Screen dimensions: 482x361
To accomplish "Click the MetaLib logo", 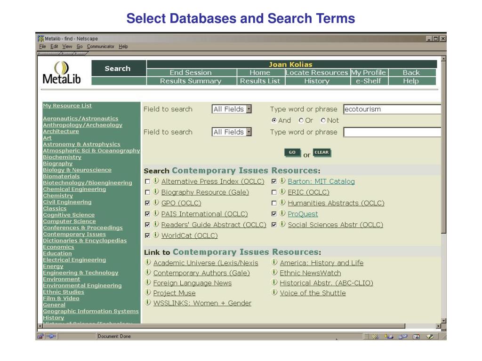I will point(62,72).
